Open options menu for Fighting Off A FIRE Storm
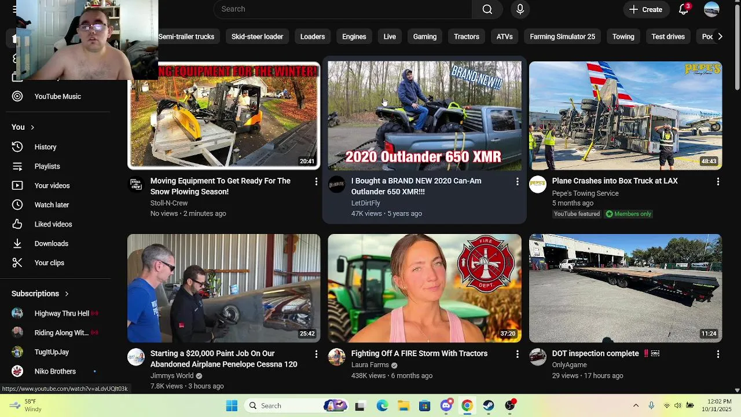Image resolution: width=741 pixels, height=417 pixels. tap(517, 354)
